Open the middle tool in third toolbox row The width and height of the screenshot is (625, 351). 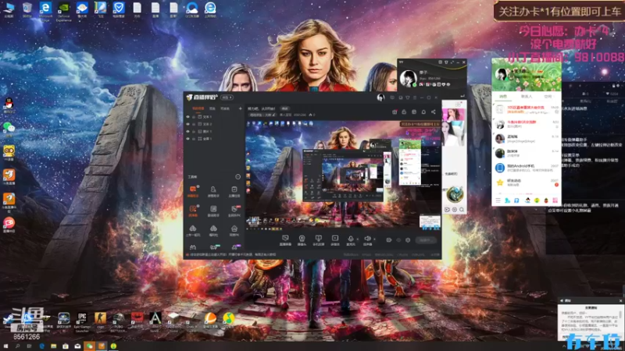click(x=213, y=230)
